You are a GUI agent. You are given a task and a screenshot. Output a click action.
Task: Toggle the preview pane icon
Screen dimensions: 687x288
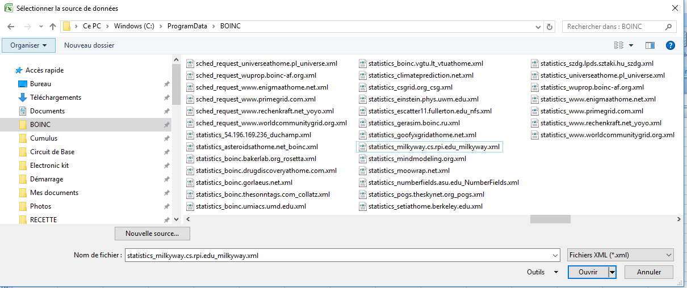[x=650, y=45]
